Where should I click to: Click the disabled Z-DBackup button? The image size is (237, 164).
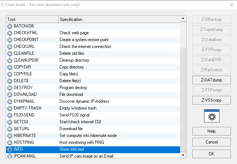point(211,19)
